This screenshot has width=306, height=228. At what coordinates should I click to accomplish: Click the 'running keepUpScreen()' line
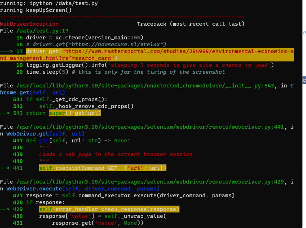(36, 10)
